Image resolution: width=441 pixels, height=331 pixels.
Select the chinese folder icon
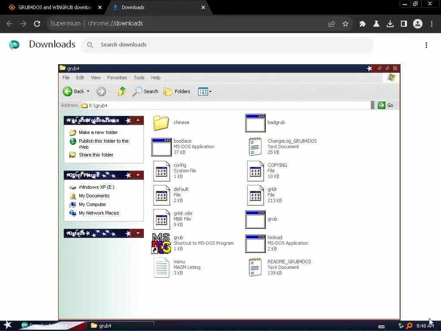(161, 123)
